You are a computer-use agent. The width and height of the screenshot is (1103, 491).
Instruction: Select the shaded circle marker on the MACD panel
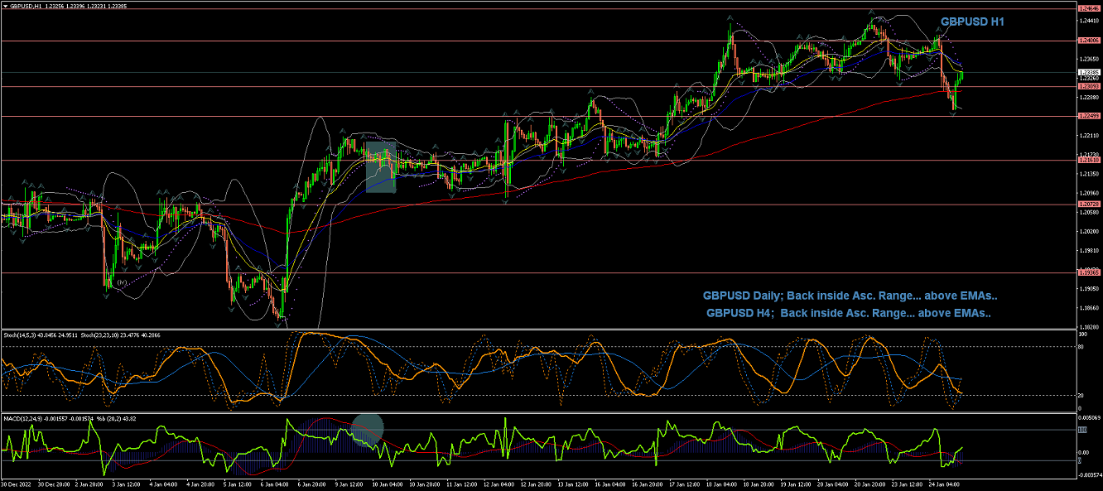(x=368, y=429)
